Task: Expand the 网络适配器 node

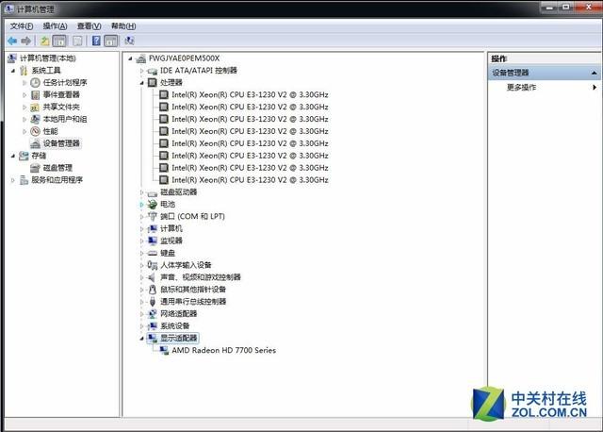Action: (x=141, y=314)
